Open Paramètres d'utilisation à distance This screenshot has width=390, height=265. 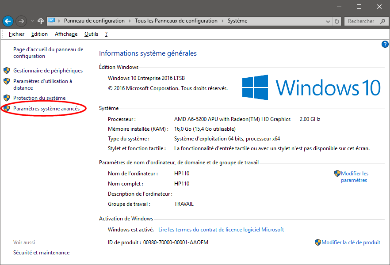pos(42,84)
